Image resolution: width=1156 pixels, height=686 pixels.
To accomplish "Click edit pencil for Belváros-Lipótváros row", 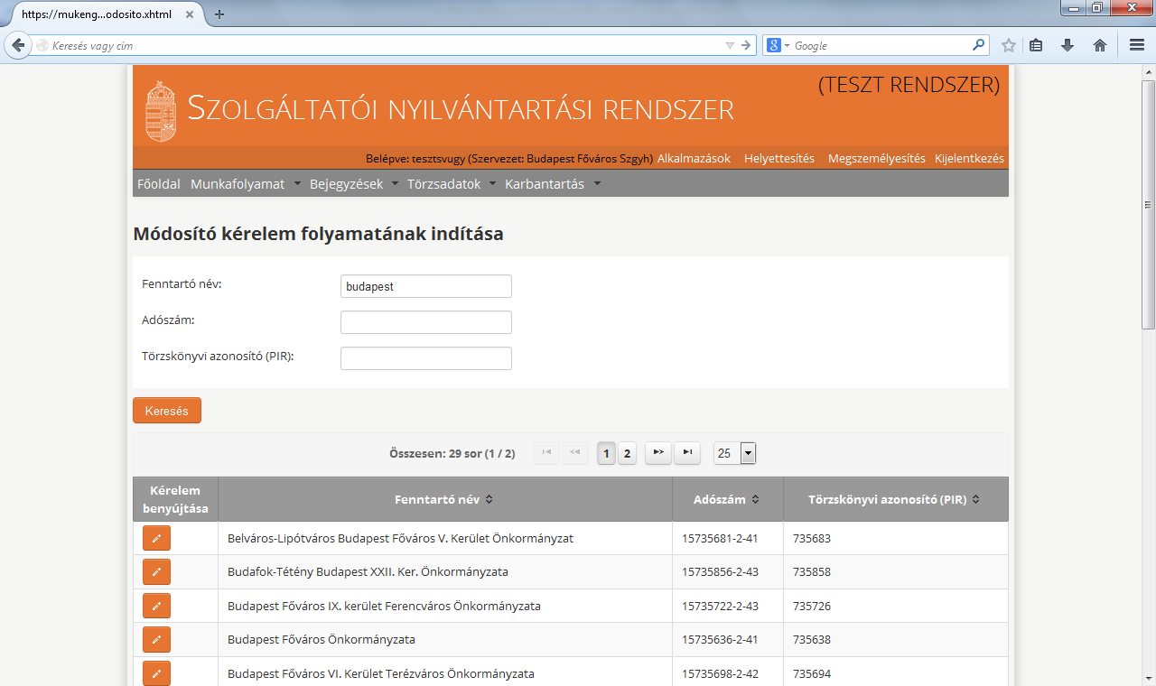I will pos(156,538).
